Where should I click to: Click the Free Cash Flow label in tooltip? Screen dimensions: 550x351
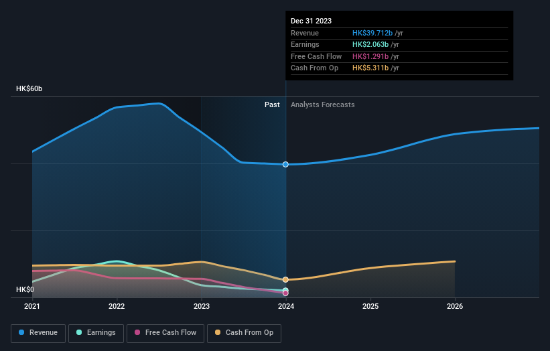[316, 56]
